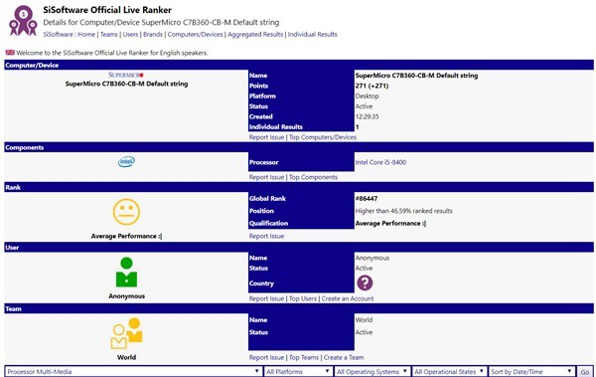Click the Intel processor logo

(x=126, y=162)
